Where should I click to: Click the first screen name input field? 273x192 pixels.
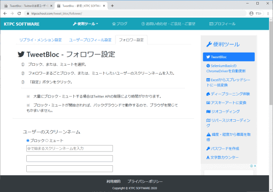(69, 149)
